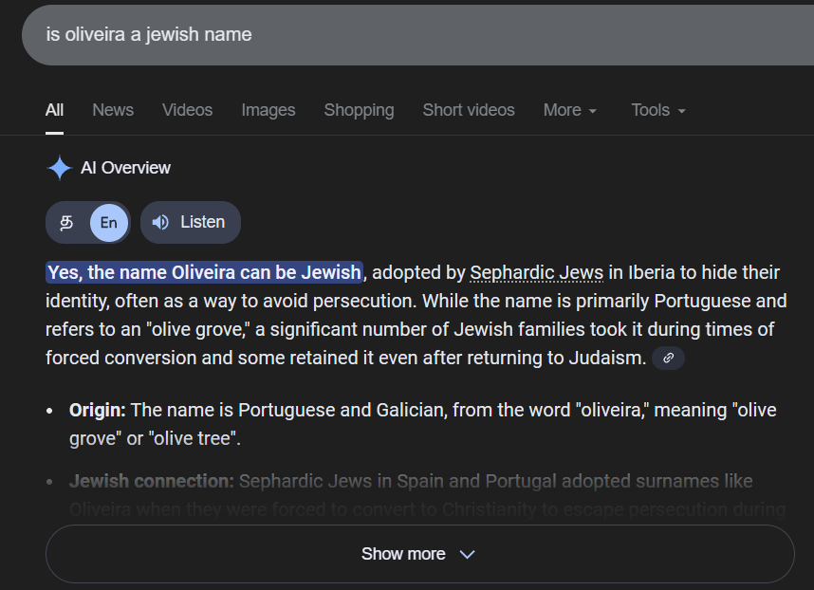Click the bold Origin bullet heading
The height and width of the screenshot is (590, 814).
tap(97, 411)
